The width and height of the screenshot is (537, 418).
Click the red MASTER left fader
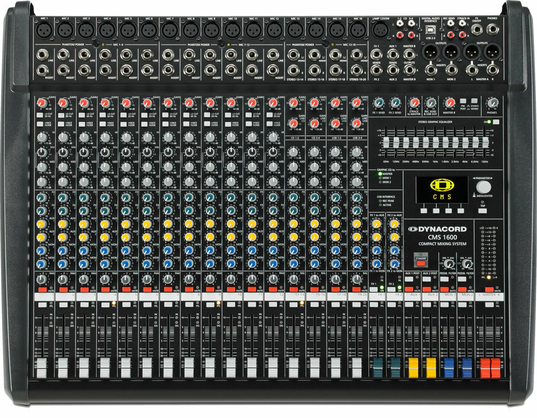coord(485,367)
